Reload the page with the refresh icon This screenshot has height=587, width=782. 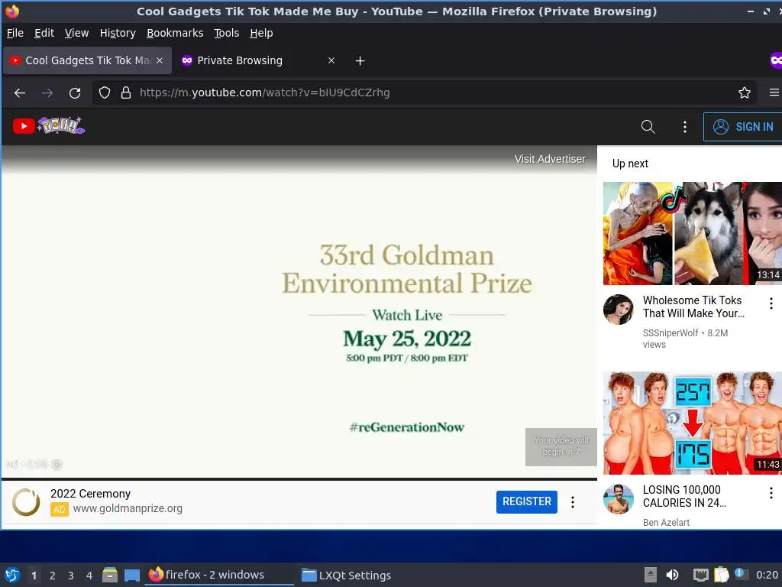click(x=75, y=92)
